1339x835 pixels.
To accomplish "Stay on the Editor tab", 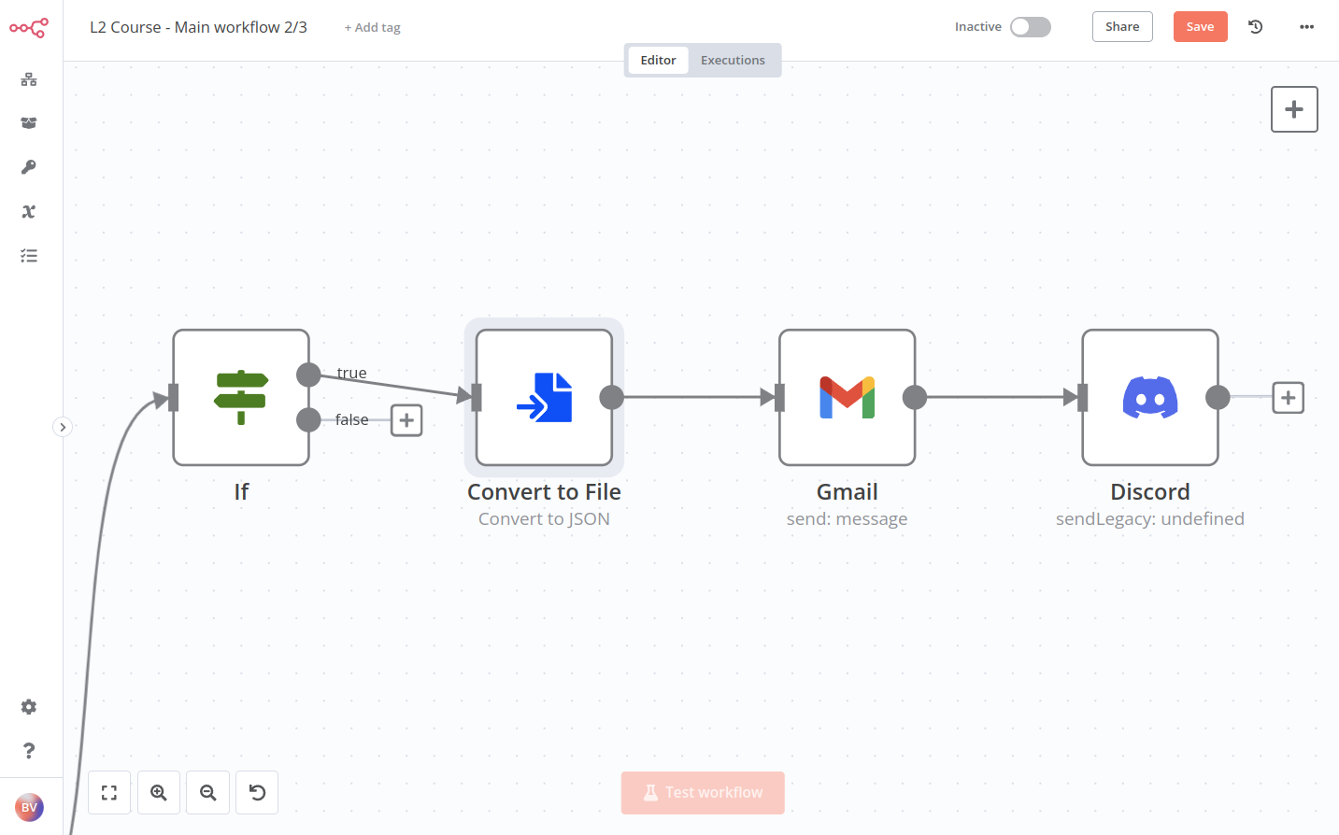I will (658, 59).
